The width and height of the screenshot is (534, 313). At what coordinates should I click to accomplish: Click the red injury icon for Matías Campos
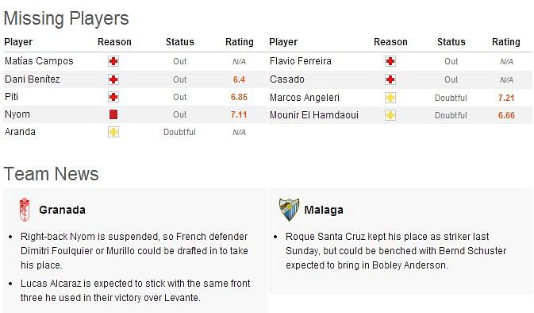pos(113,61)
